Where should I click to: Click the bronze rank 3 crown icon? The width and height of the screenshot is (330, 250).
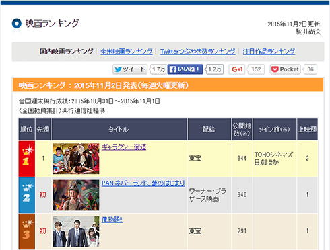click(x=27, y=232)
